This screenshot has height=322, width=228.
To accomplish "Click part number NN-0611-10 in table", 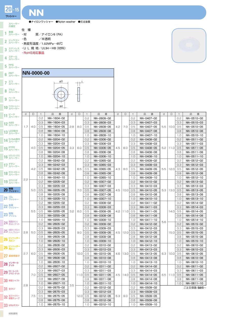I will coord(194,283).
